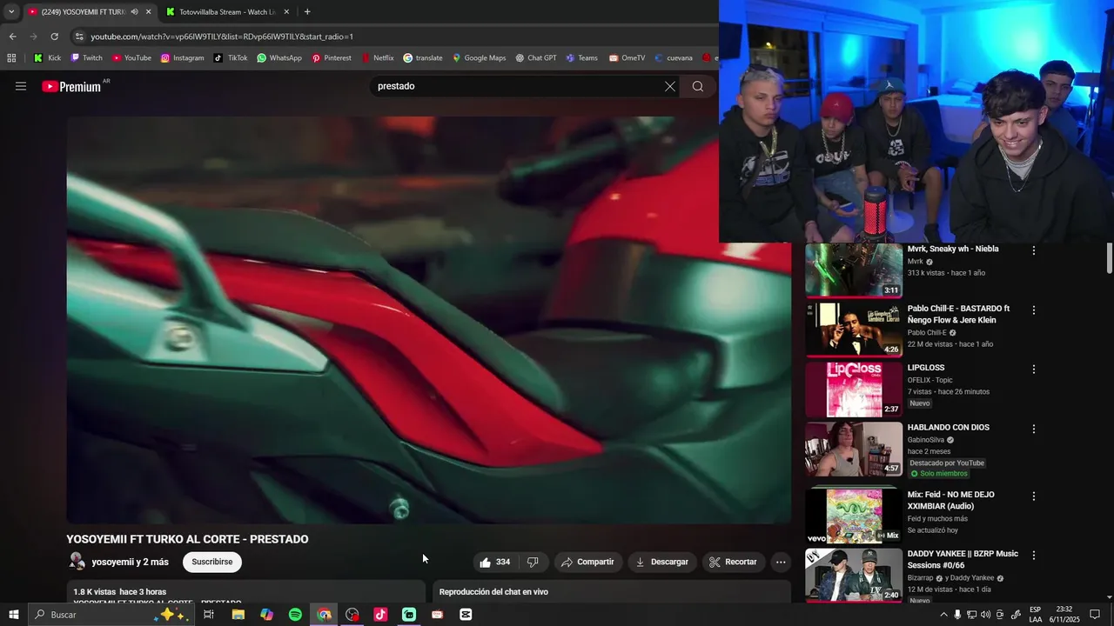Open the Netflix bookmark

coord(377,58)
